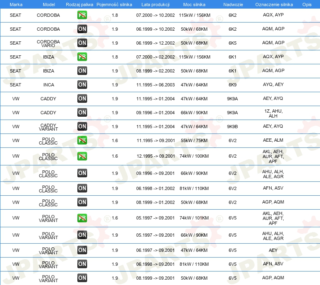Viewport: 320px width, 285px height.
Task: Click power value 74kW / 100KM
Action: [194, 156]
